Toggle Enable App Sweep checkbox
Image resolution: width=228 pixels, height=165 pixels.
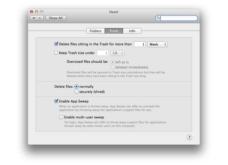point(56,101)
